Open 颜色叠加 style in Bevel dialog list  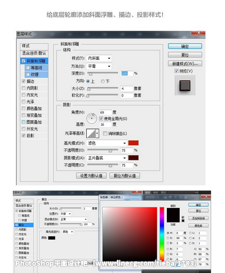pyautogui.click(x=34, y=108)
